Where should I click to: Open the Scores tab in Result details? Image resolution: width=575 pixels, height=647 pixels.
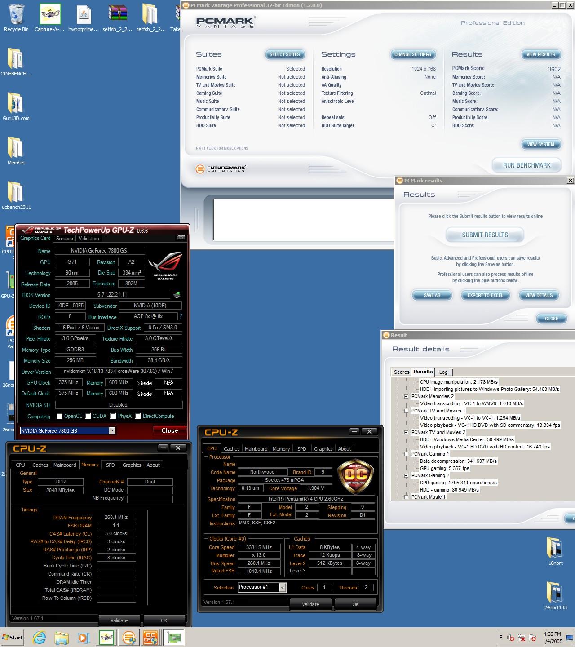(x=402, y=372)
